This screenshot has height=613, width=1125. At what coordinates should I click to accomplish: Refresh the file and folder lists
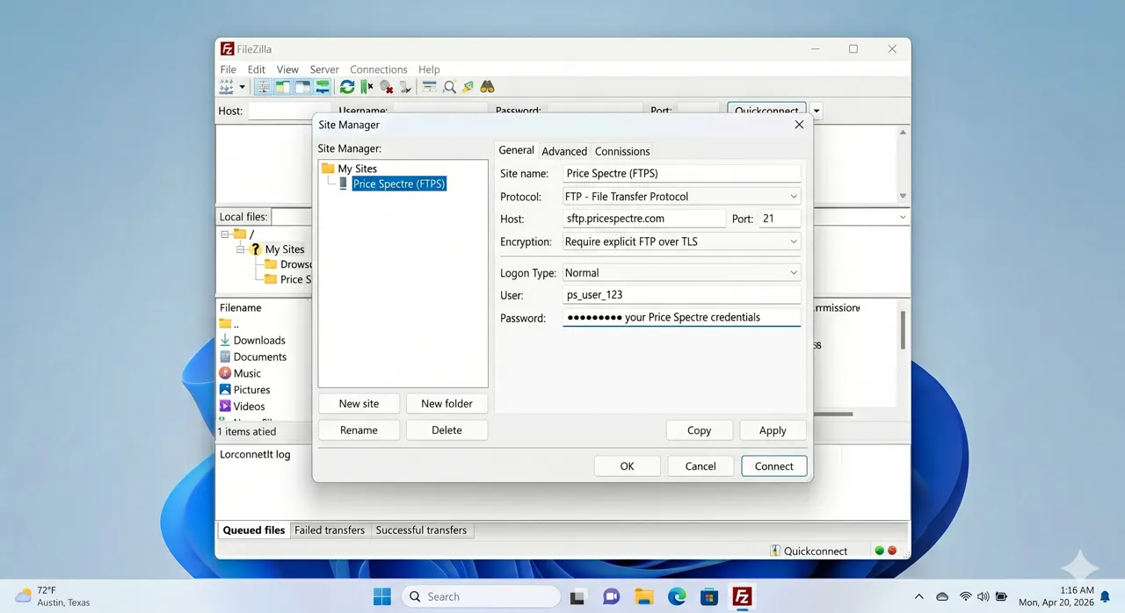(347, 86)
